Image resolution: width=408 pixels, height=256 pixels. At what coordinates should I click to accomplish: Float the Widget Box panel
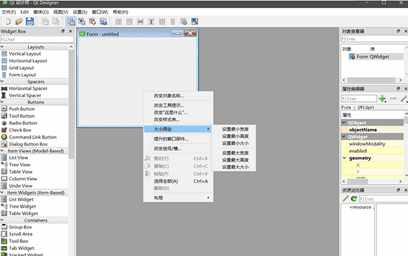click(x=63, y=31)
